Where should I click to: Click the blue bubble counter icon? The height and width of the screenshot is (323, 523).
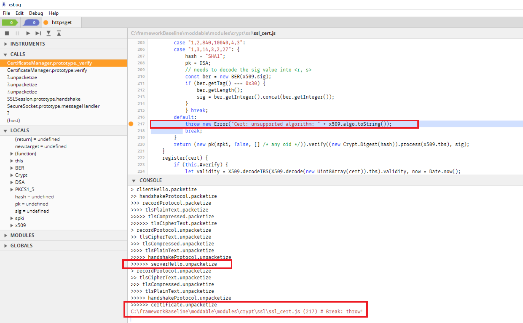[x=31, y=22]
